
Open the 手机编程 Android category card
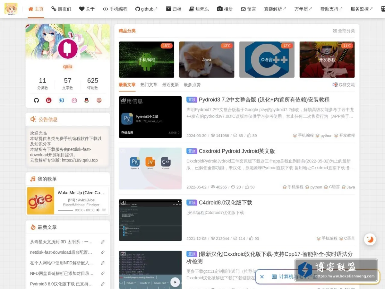pos(147,59)
